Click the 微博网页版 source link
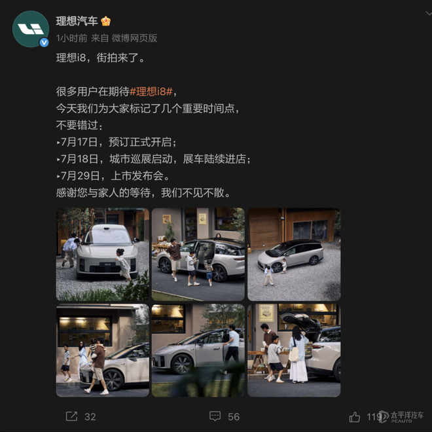The width and height of the screenshot is (432, 432). 134,38
